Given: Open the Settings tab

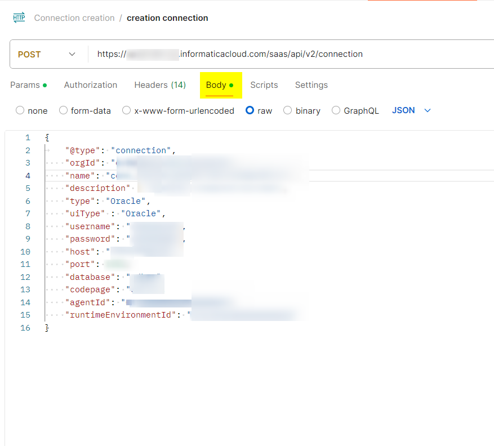Looking at the screenshot, I should click(311, 85).
